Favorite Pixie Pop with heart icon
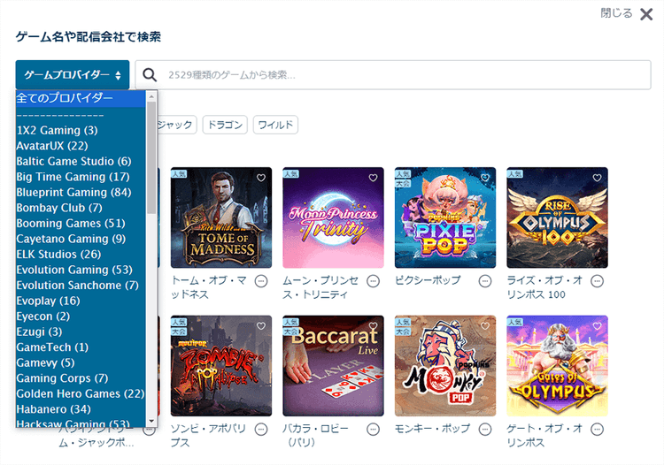 tap(485, 178)
